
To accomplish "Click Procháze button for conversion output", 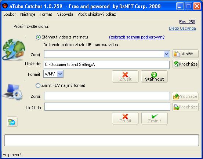I will 185,107.
